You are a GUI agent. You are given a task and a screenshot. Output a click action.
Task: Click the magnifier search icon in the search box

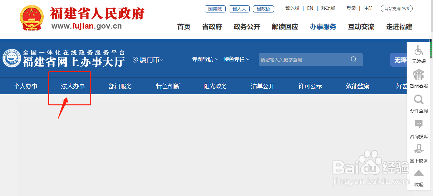(x=353, y=59)
